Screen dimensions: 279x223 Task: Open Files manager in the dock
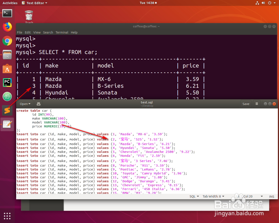pyautogui.click(x=7, y=55)
